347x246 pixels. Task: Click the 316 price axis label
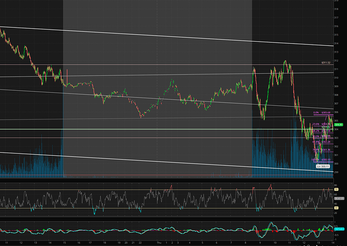[x=336, y=26]
